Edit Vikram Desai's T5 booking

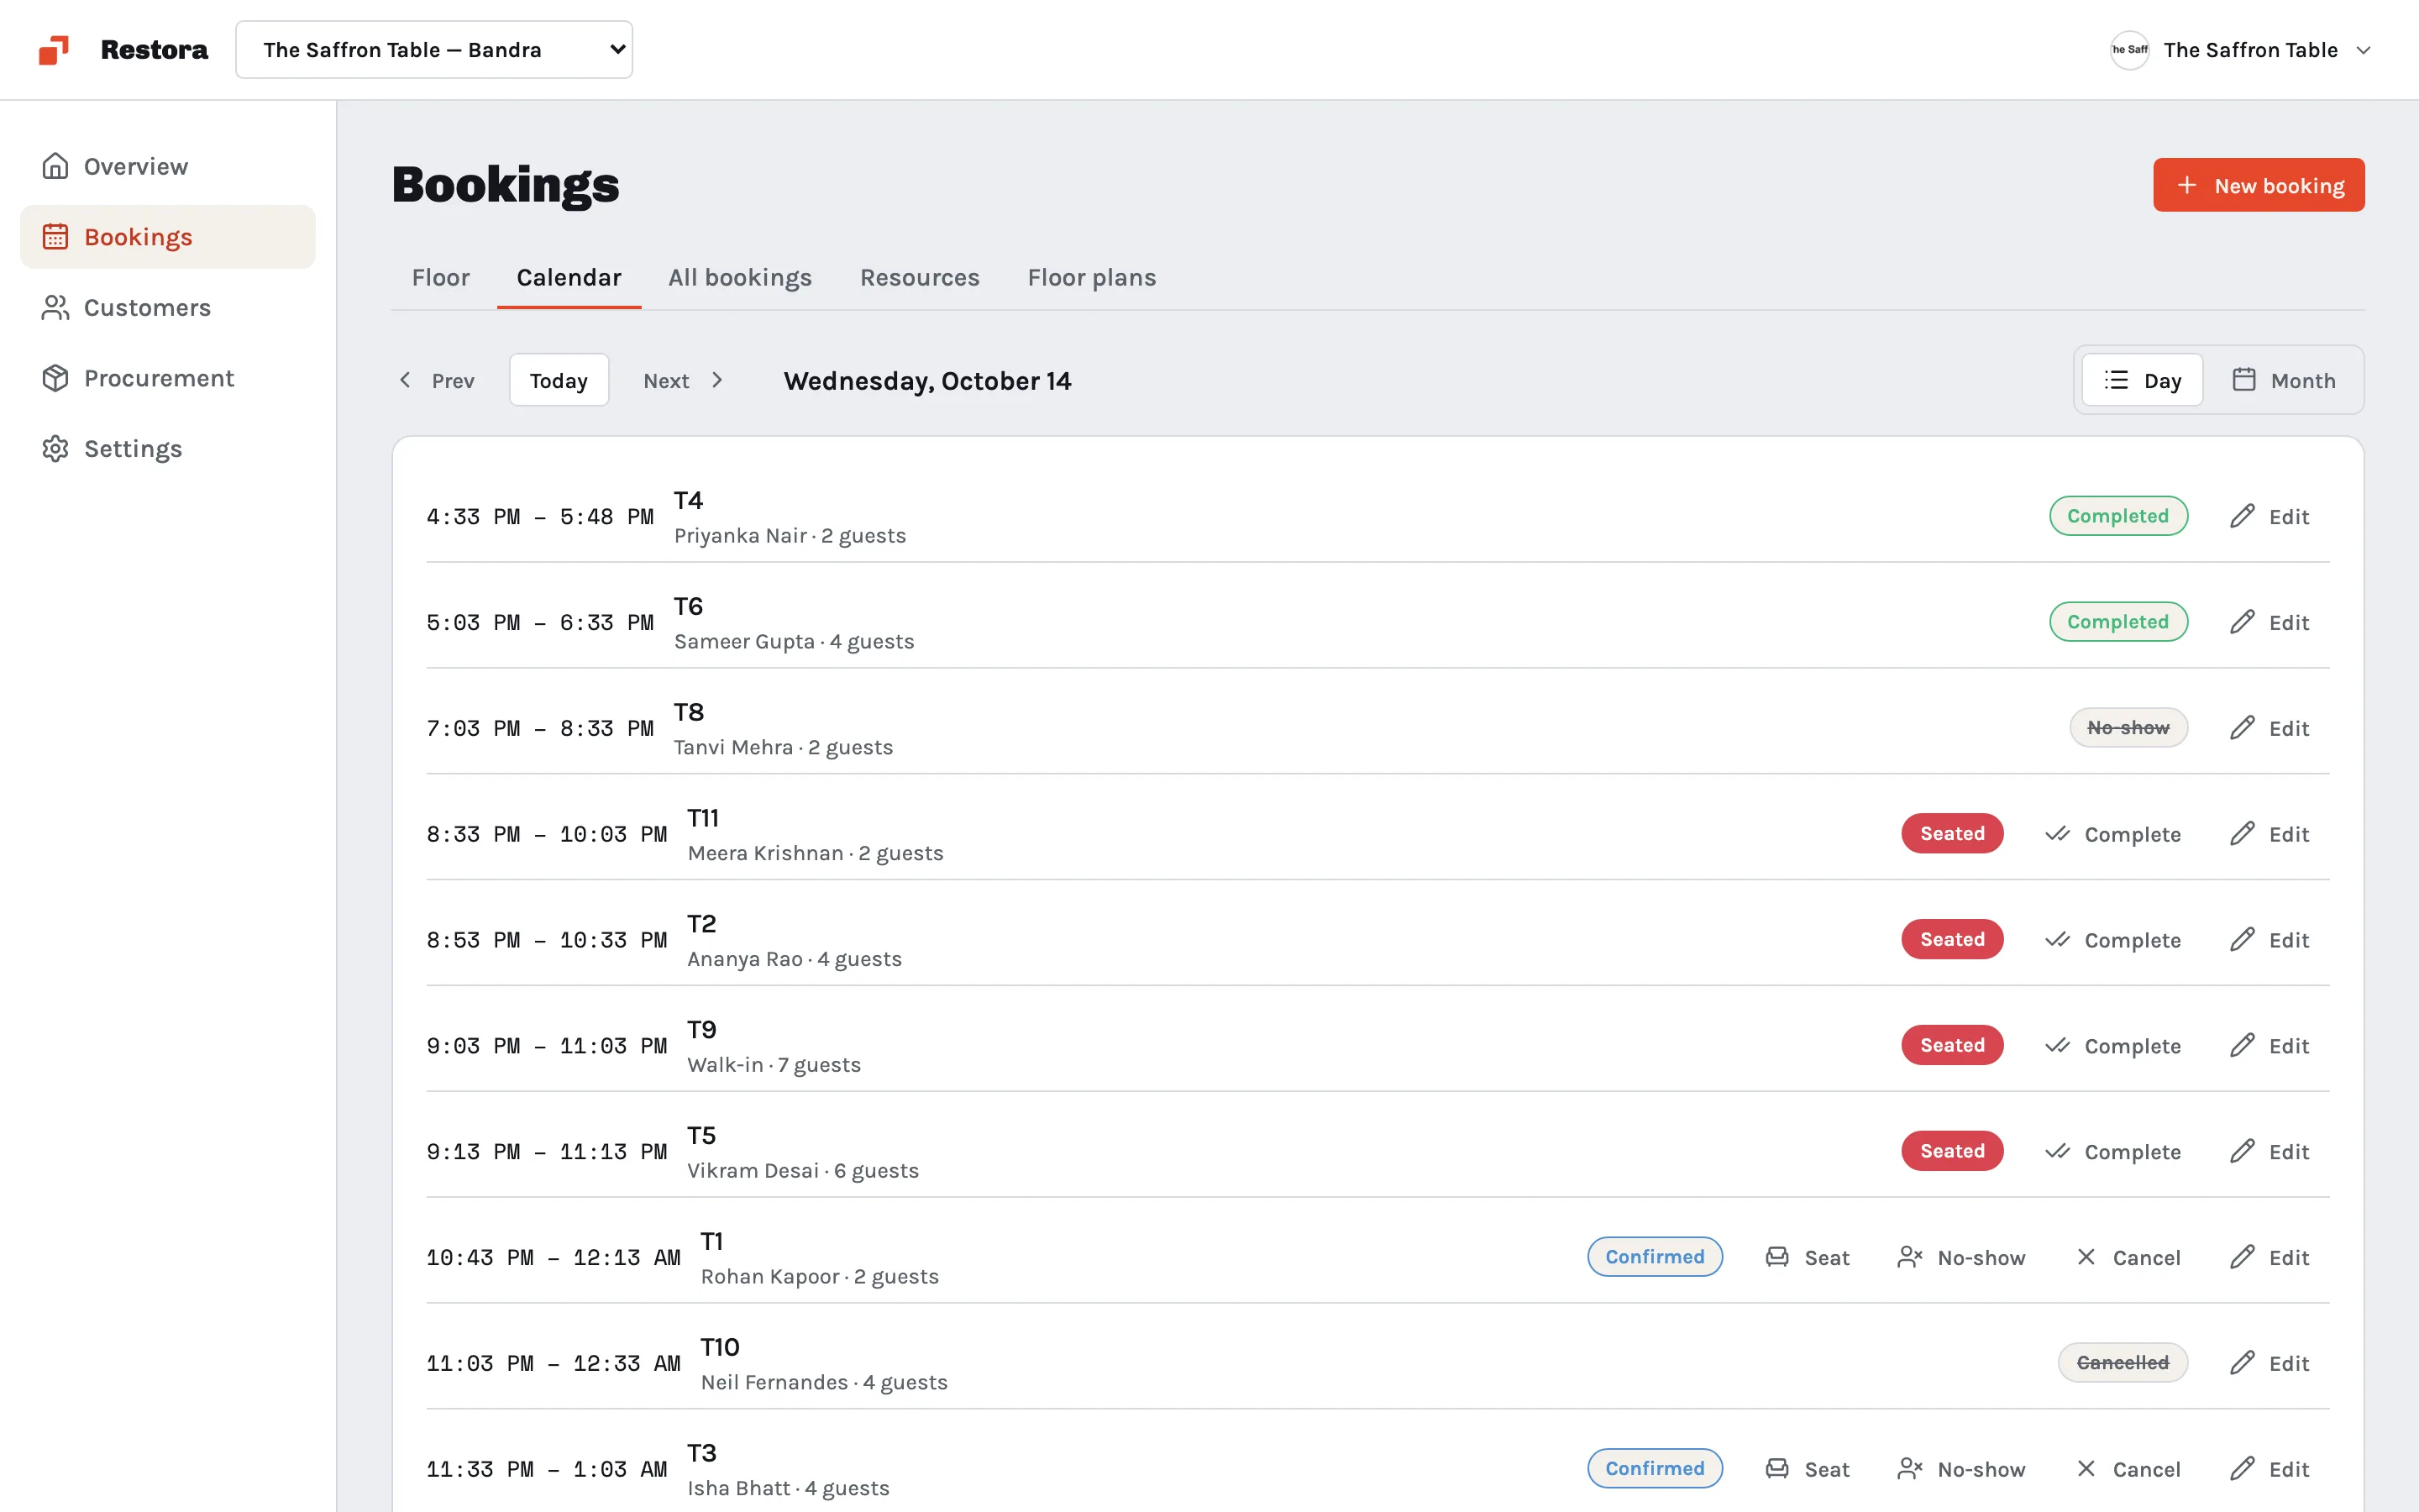(x=2269, y=1152)
